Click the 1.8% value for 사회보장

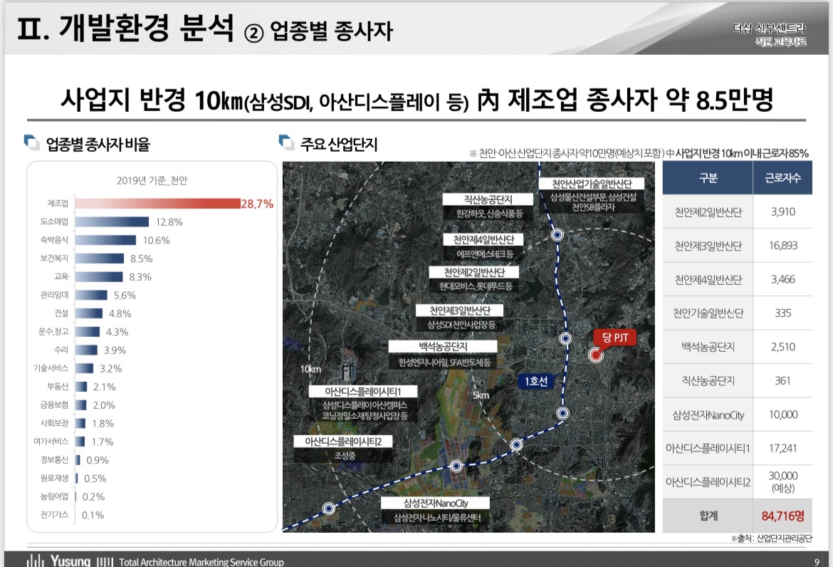(103, 424)
